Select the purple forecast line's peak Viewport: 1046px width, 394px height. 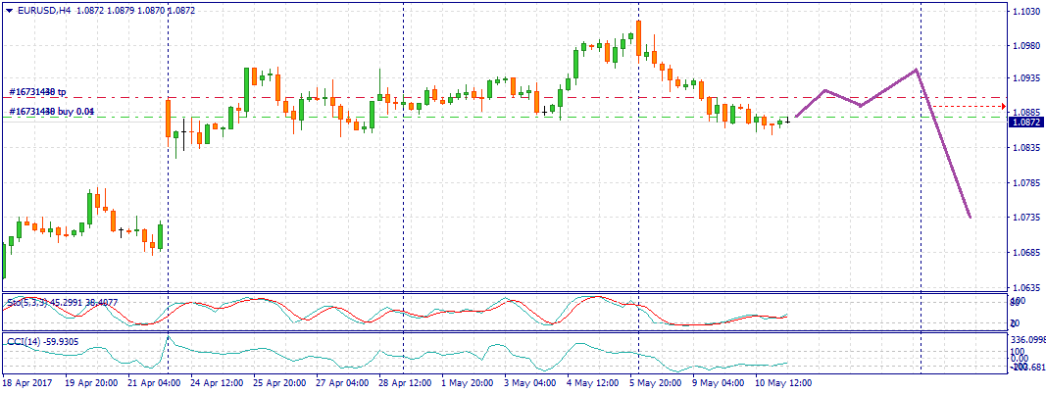point(916,70)
